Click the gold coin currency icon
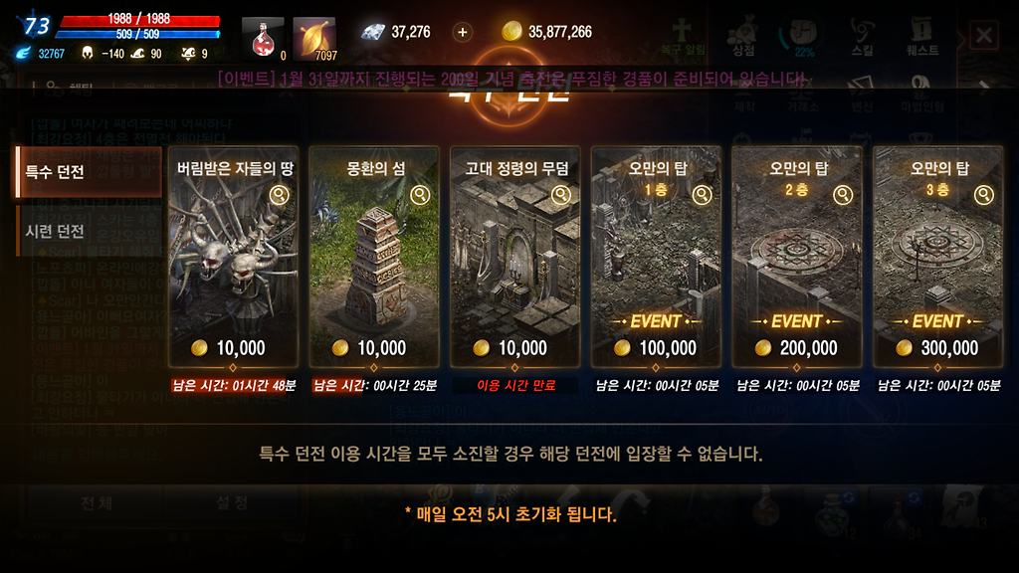Viewport: 1019px width, 573px height. click(x=512, y=31)
